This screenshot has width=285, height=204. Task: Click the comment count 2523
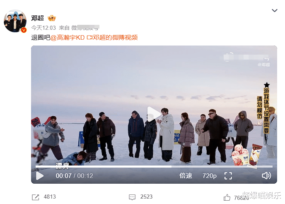(x=146, y=197)
